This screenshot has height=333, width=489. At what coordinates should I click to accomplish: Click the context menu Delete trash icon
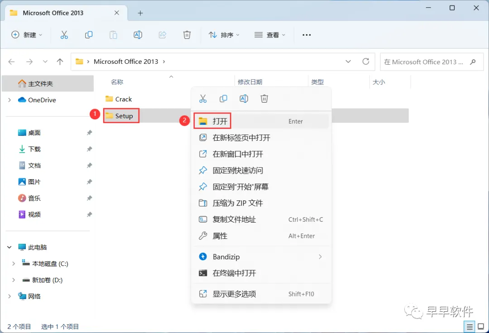click(x=264, y=99)
